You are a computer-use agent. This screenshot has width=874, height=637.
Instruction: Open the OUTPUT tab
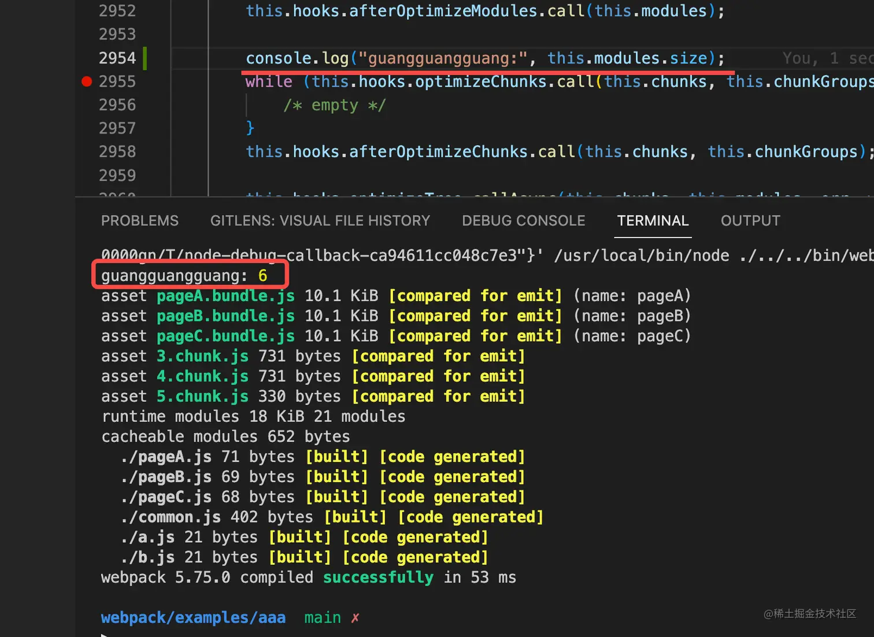750,221
